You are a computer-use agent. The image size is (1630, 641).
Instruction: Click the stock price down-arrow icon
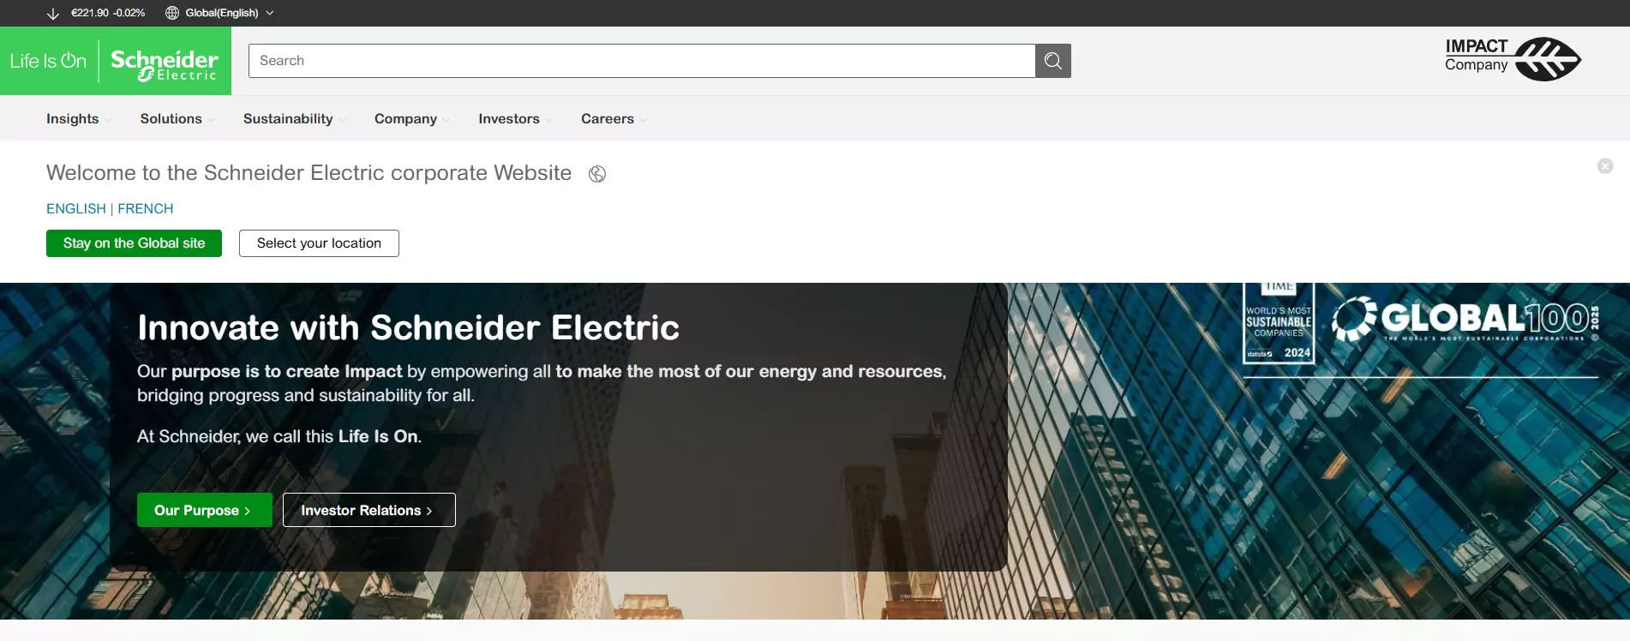(53, 13)
